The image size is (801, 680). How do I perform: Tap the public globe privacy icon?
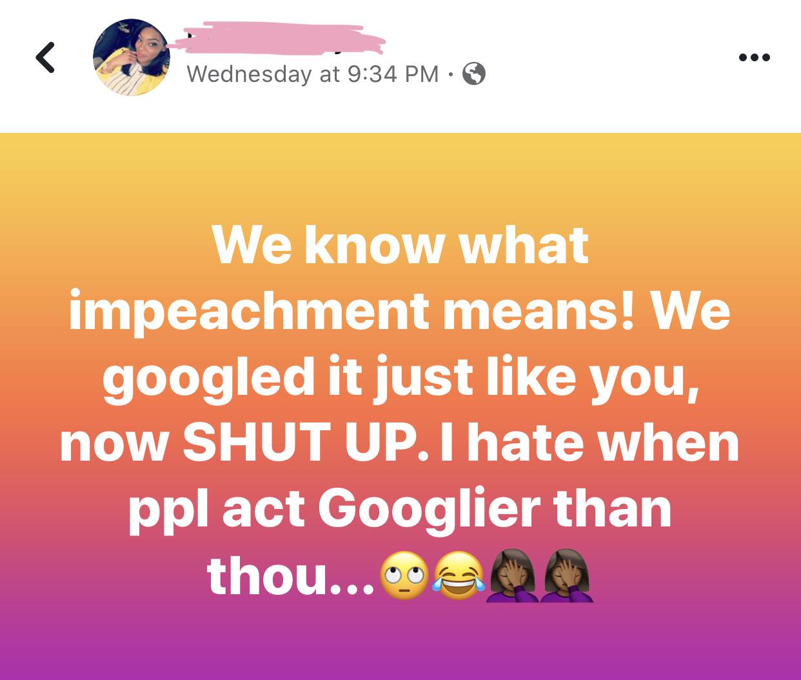pos(474,74)
